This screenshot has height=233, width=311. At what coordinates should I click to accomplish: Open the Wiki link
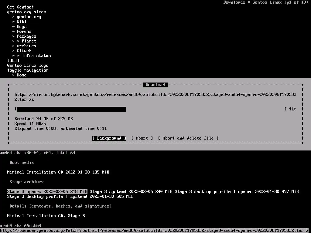(22, 22)
